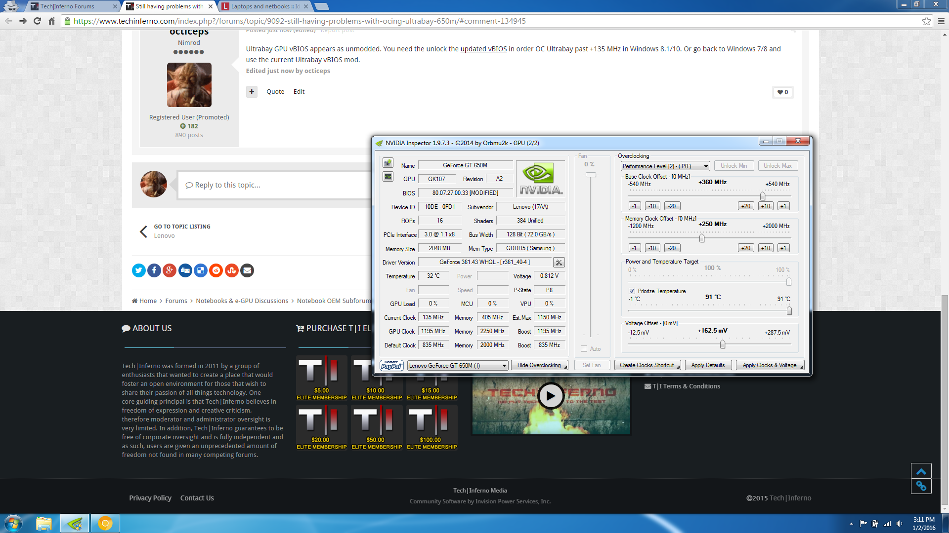Switch to the Laptops and netbooks tab
This screenshot has width=949, height=533.
265,6
